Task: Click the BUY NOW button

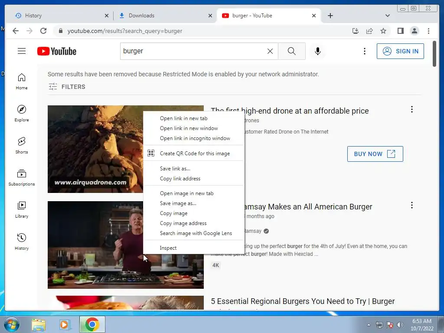Action: point(375,154)
